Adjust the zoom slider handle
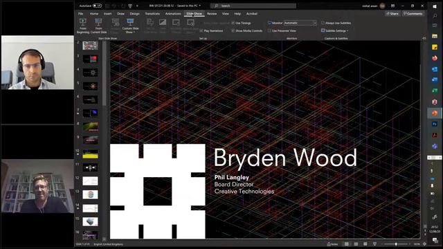The width and height of the screenshot is (443, 249). tap(396, 244)
